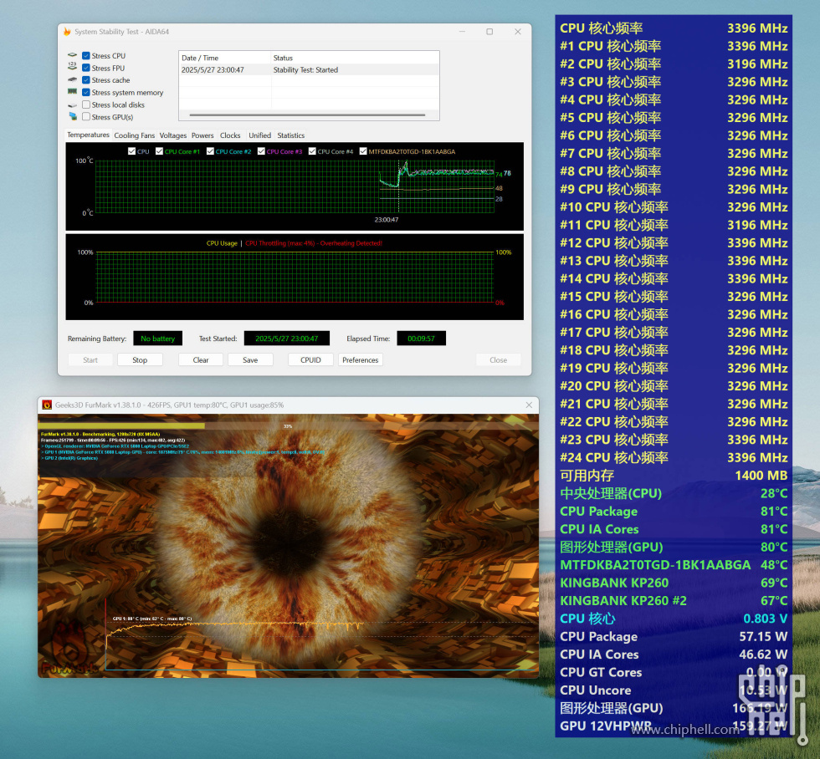Image resolution: width=820 pixels, height=759 pixels.
Task: Click the KINGBANK KP260 69°C row
Action: (x=674, y=583)
